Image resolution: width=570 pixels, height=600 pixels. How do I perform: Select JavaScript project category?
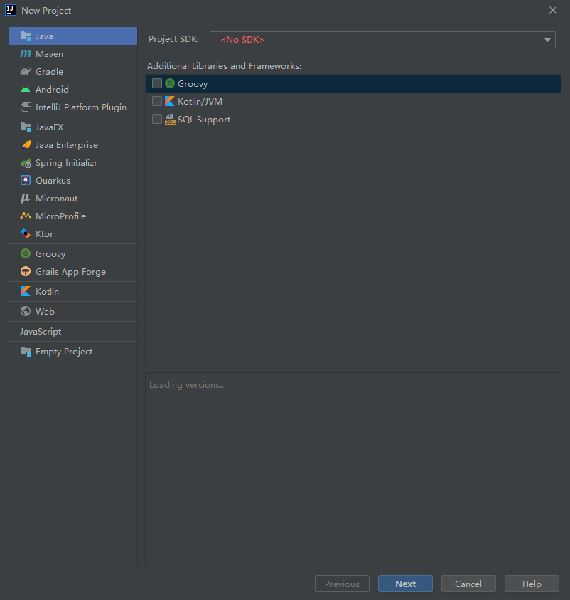[73, 332]
